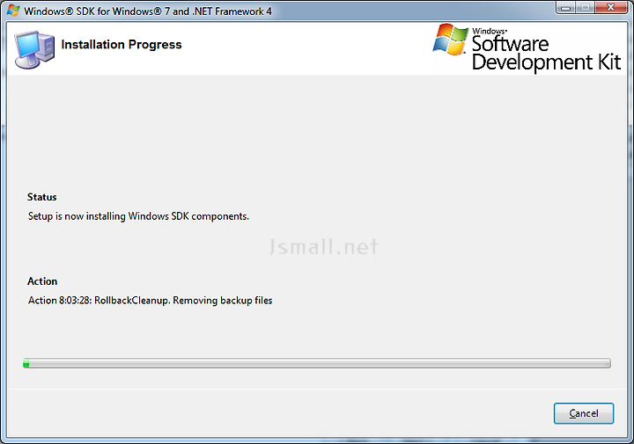The width and height of the screenshot is (634, 444).
Task: Click the 'Action' label
Action: [x=42, y=281]
